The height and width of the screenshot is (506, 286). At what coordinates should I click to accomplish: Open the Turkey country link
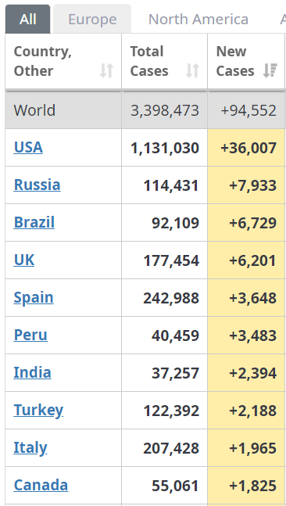[38, 410]
